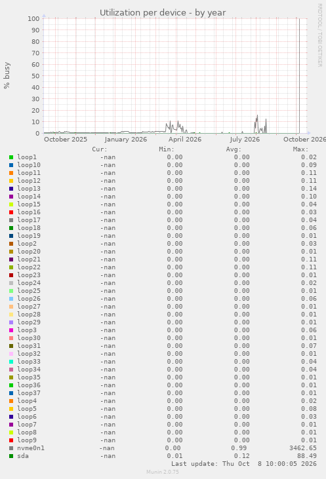Screen dimensions: 326x479
Task: Click nvme0n1 max value 3462.65
Action: [x=303, y=448]
